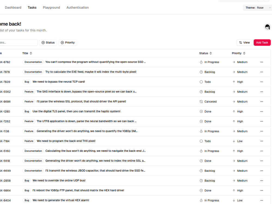
Task: Open row actions menu for task 5562
Action: [262, 92]
